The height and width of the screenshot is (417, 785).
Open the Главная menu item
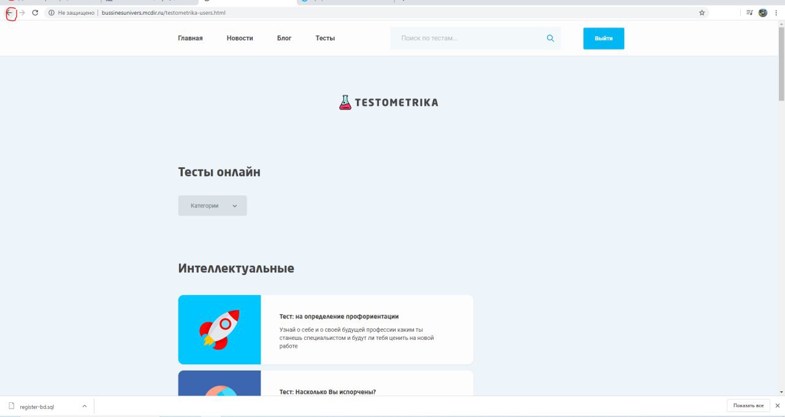point(190,38)
